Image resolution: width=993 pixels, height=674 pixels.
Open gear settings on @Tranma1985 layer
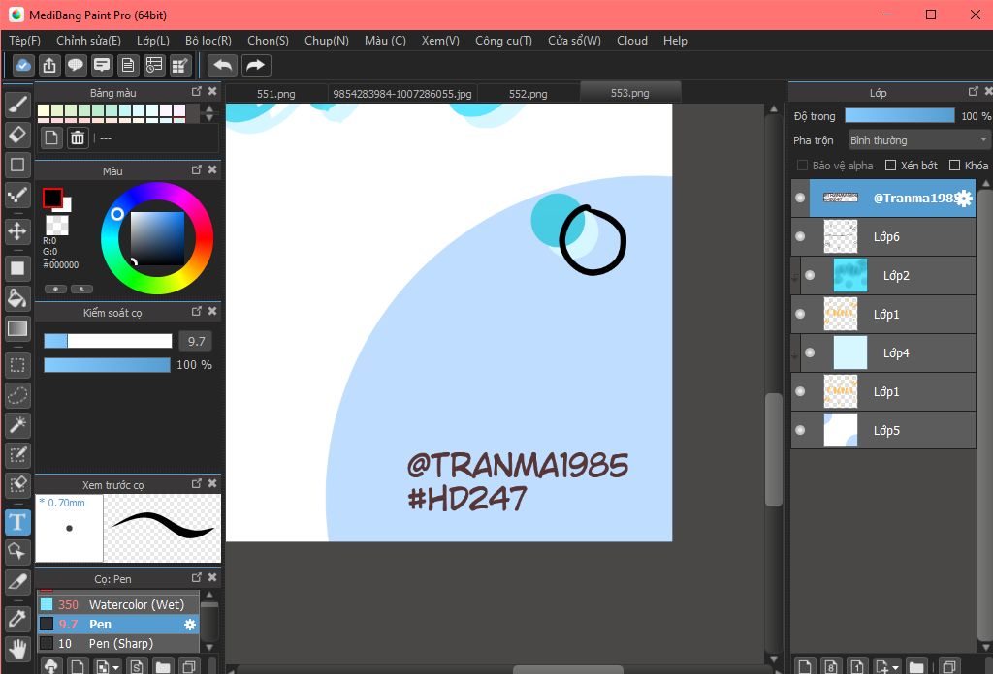coord(964,199)
